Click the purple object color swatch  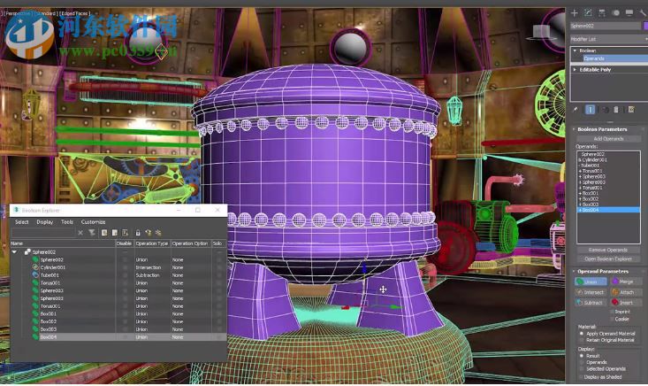pyautogui.click(x=644, y=27)
